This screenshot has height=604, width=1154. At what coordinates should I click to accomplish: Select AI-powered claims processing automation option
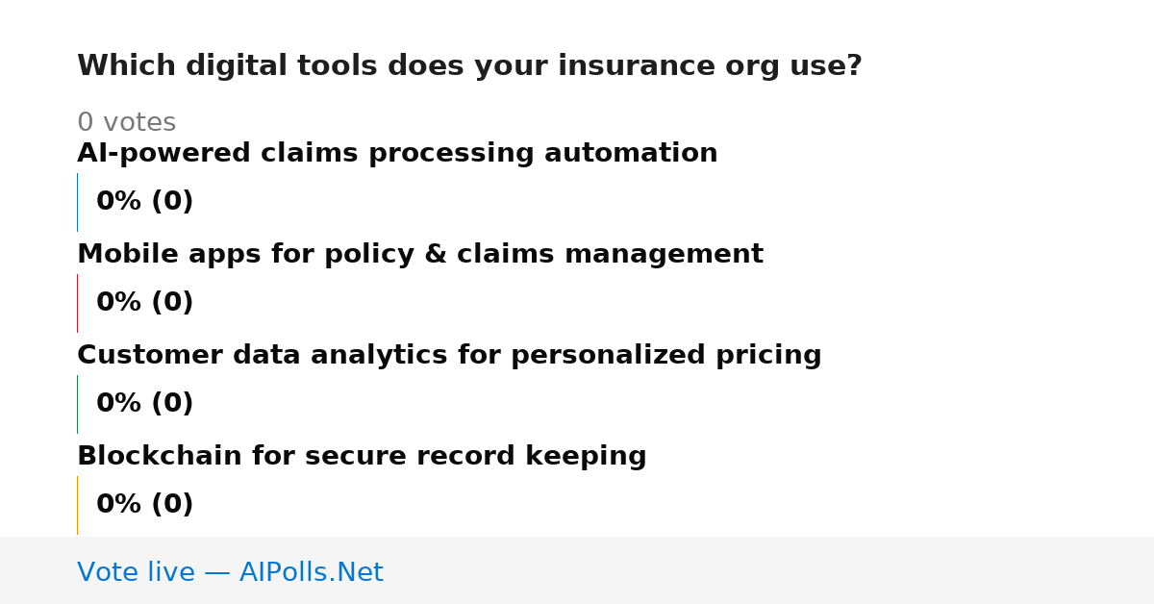(x=397, y=154)
